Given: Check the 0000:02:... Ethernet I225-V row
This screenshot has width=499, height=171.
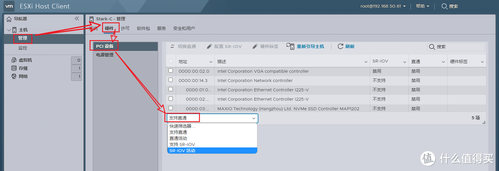Looking at the screenshot, I should point(170,98).
